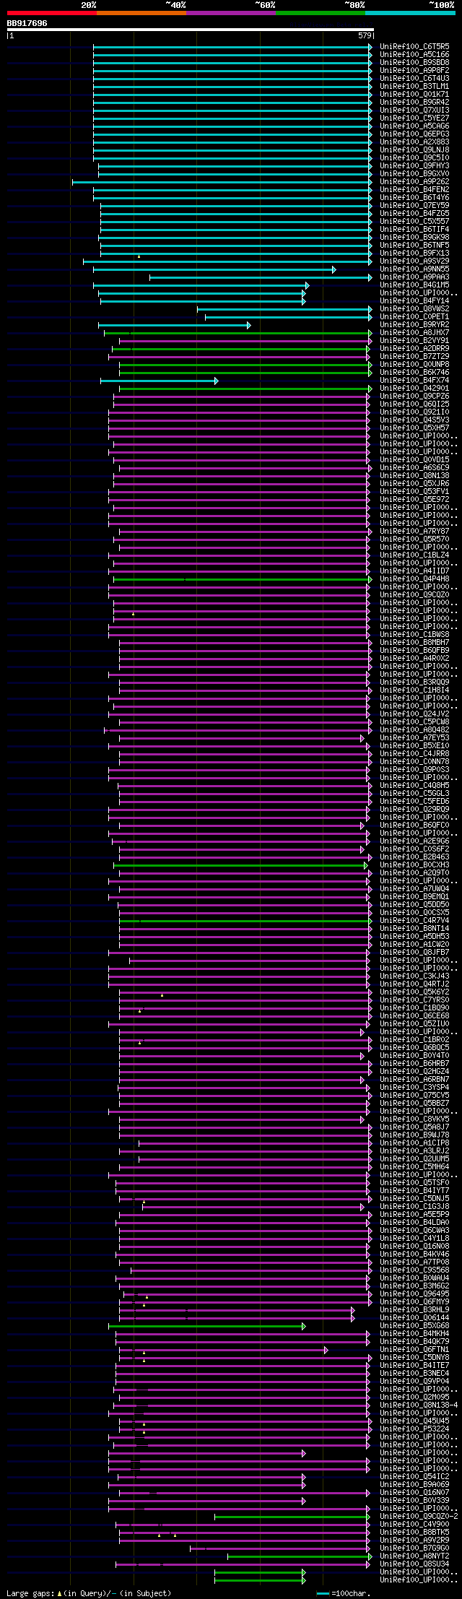
Task: Select label UniRef100_B0V339
Action: pyautogui.click(x=414, y=1501)
